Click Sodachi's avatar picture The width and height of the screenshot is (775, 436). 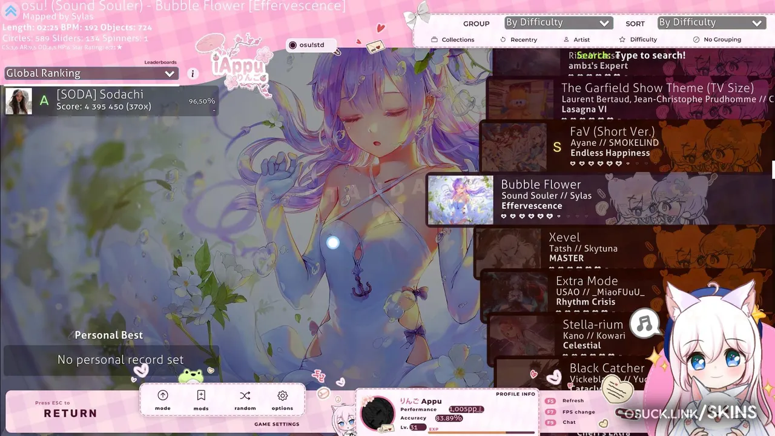click(18, 101)
